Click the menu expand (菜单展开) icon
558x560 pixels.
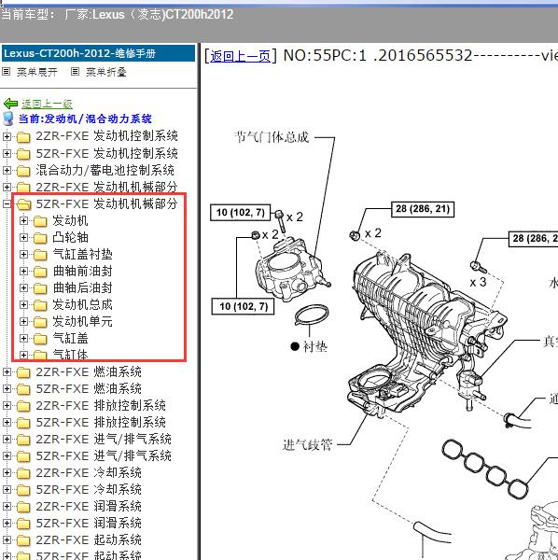pos(7,72)
